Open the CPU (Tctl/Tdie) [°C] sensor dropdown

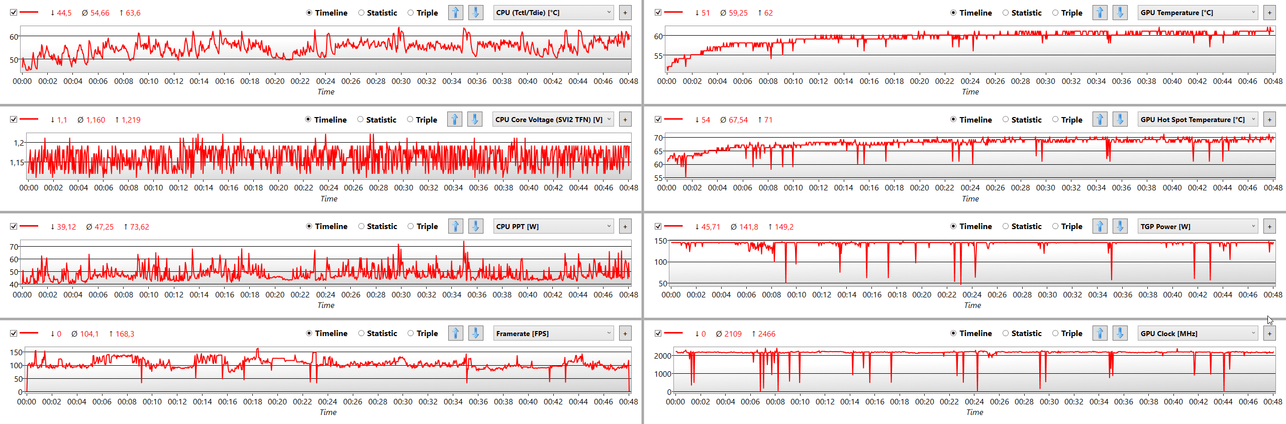click(554, 13)
